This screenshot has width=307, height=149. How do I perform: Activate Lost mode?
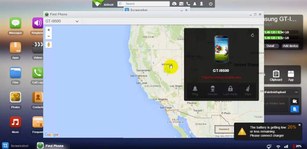click(x=230, y=91)
